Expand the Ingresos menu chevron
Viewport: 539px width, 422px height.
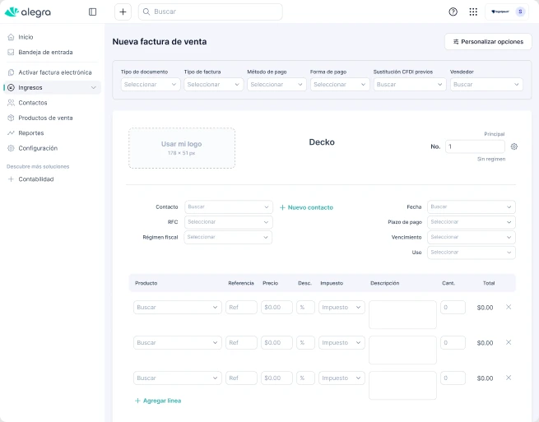[94, 88]
